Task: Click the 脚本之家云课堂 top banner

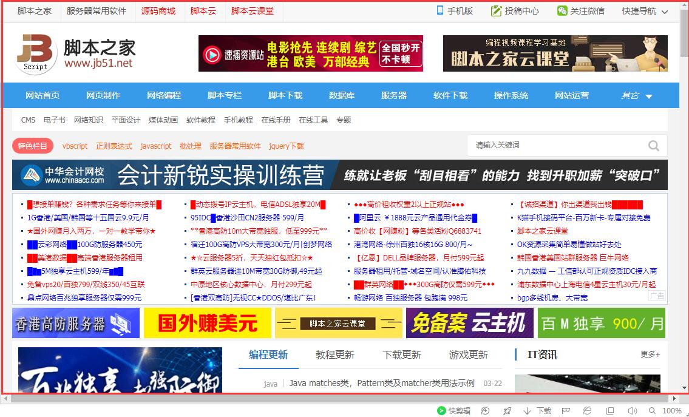Action: (555, 53)
